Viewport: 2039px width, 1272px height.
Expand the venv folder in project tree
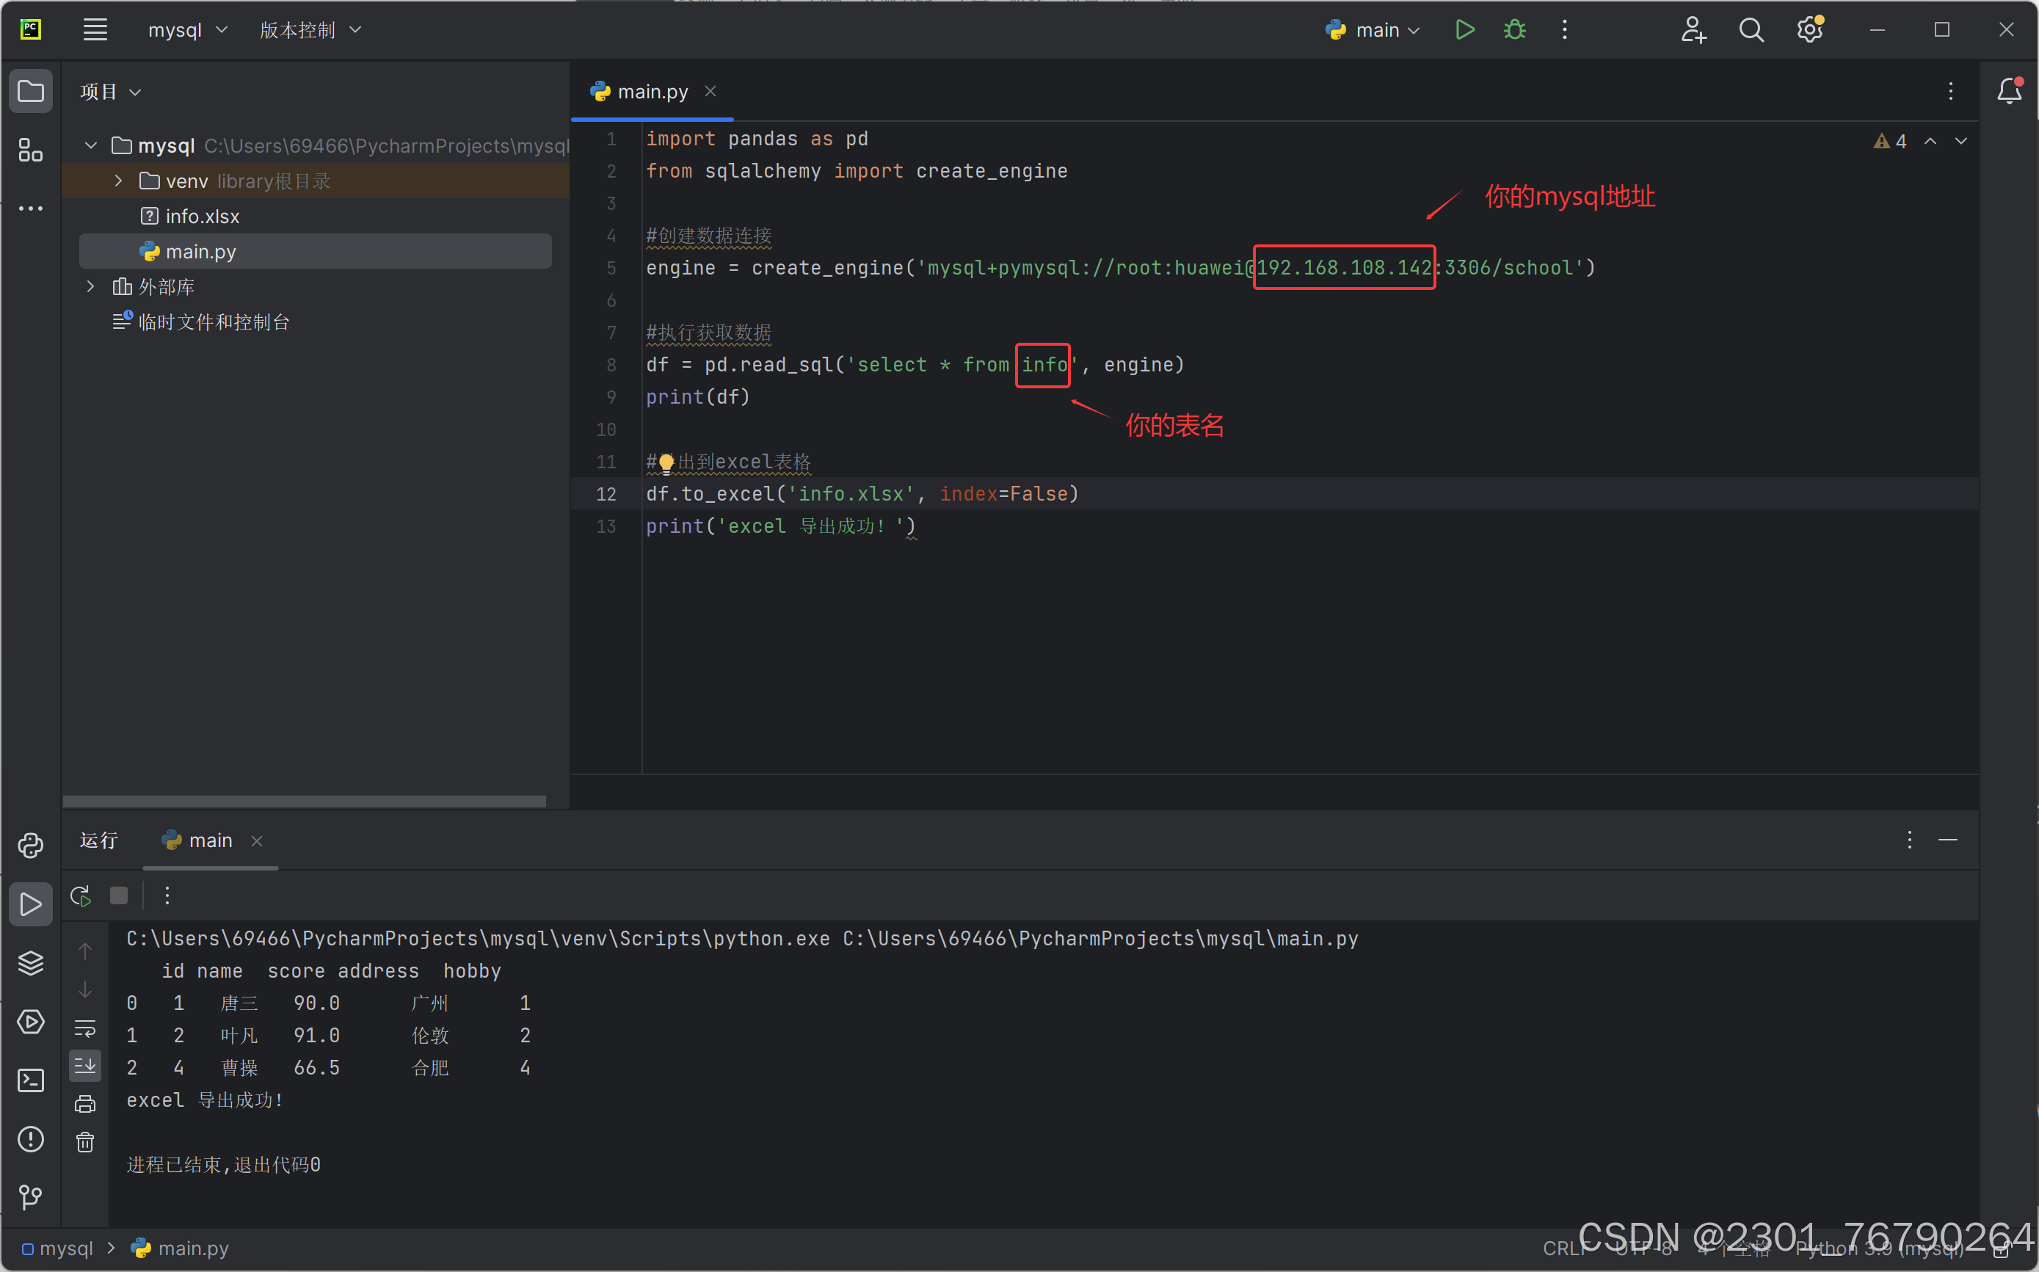coord(119,181)
